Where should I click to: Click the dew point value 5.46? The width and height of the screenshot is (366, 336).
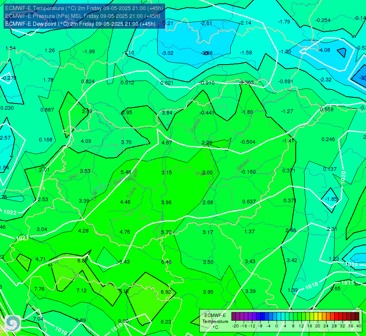[126, 172]
